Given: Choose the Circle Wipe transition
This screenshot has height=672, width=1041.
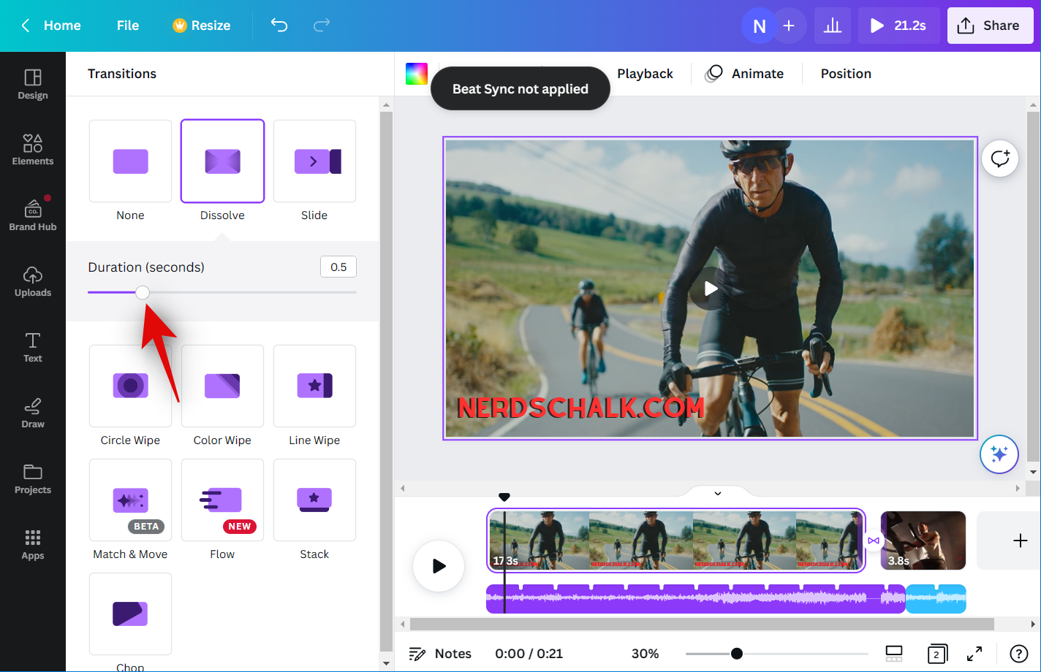Looking at the screenshot, I should [130, 386].
